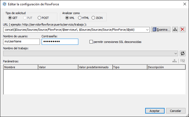
Task: Focus the Contraseña password field
Action: [x=60, y=42]
